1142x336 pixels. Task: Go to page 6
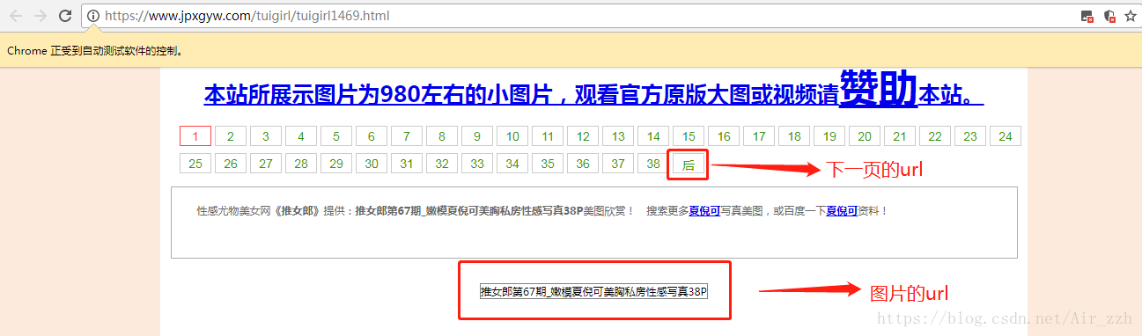coord(372,136)
